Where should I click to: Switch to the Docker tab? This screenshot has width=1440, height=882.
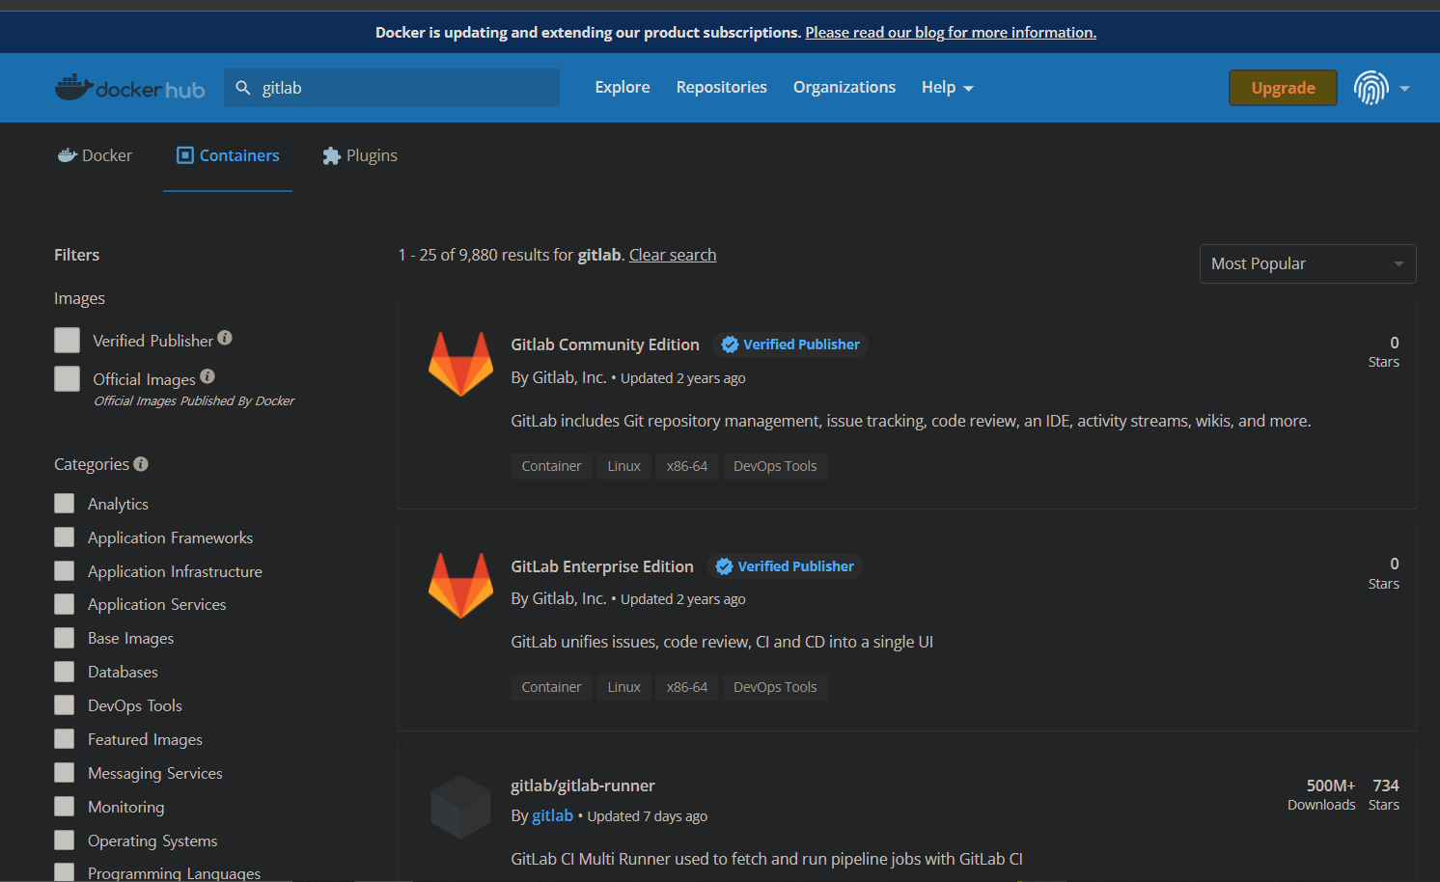point(95,155)
